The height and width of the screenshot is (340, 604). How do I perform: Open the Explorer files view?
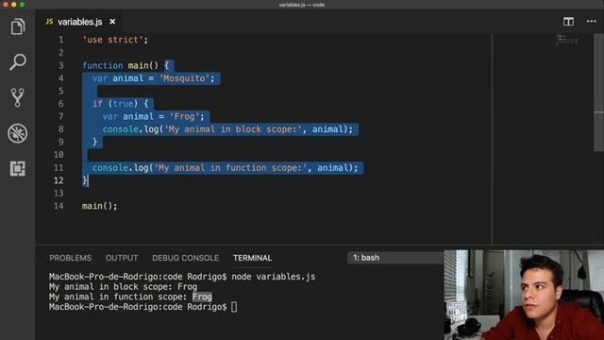coord(17,26)
